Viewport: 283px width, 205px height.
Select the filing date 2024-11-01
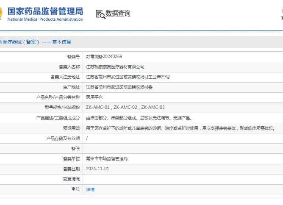[x=97, y=169]
